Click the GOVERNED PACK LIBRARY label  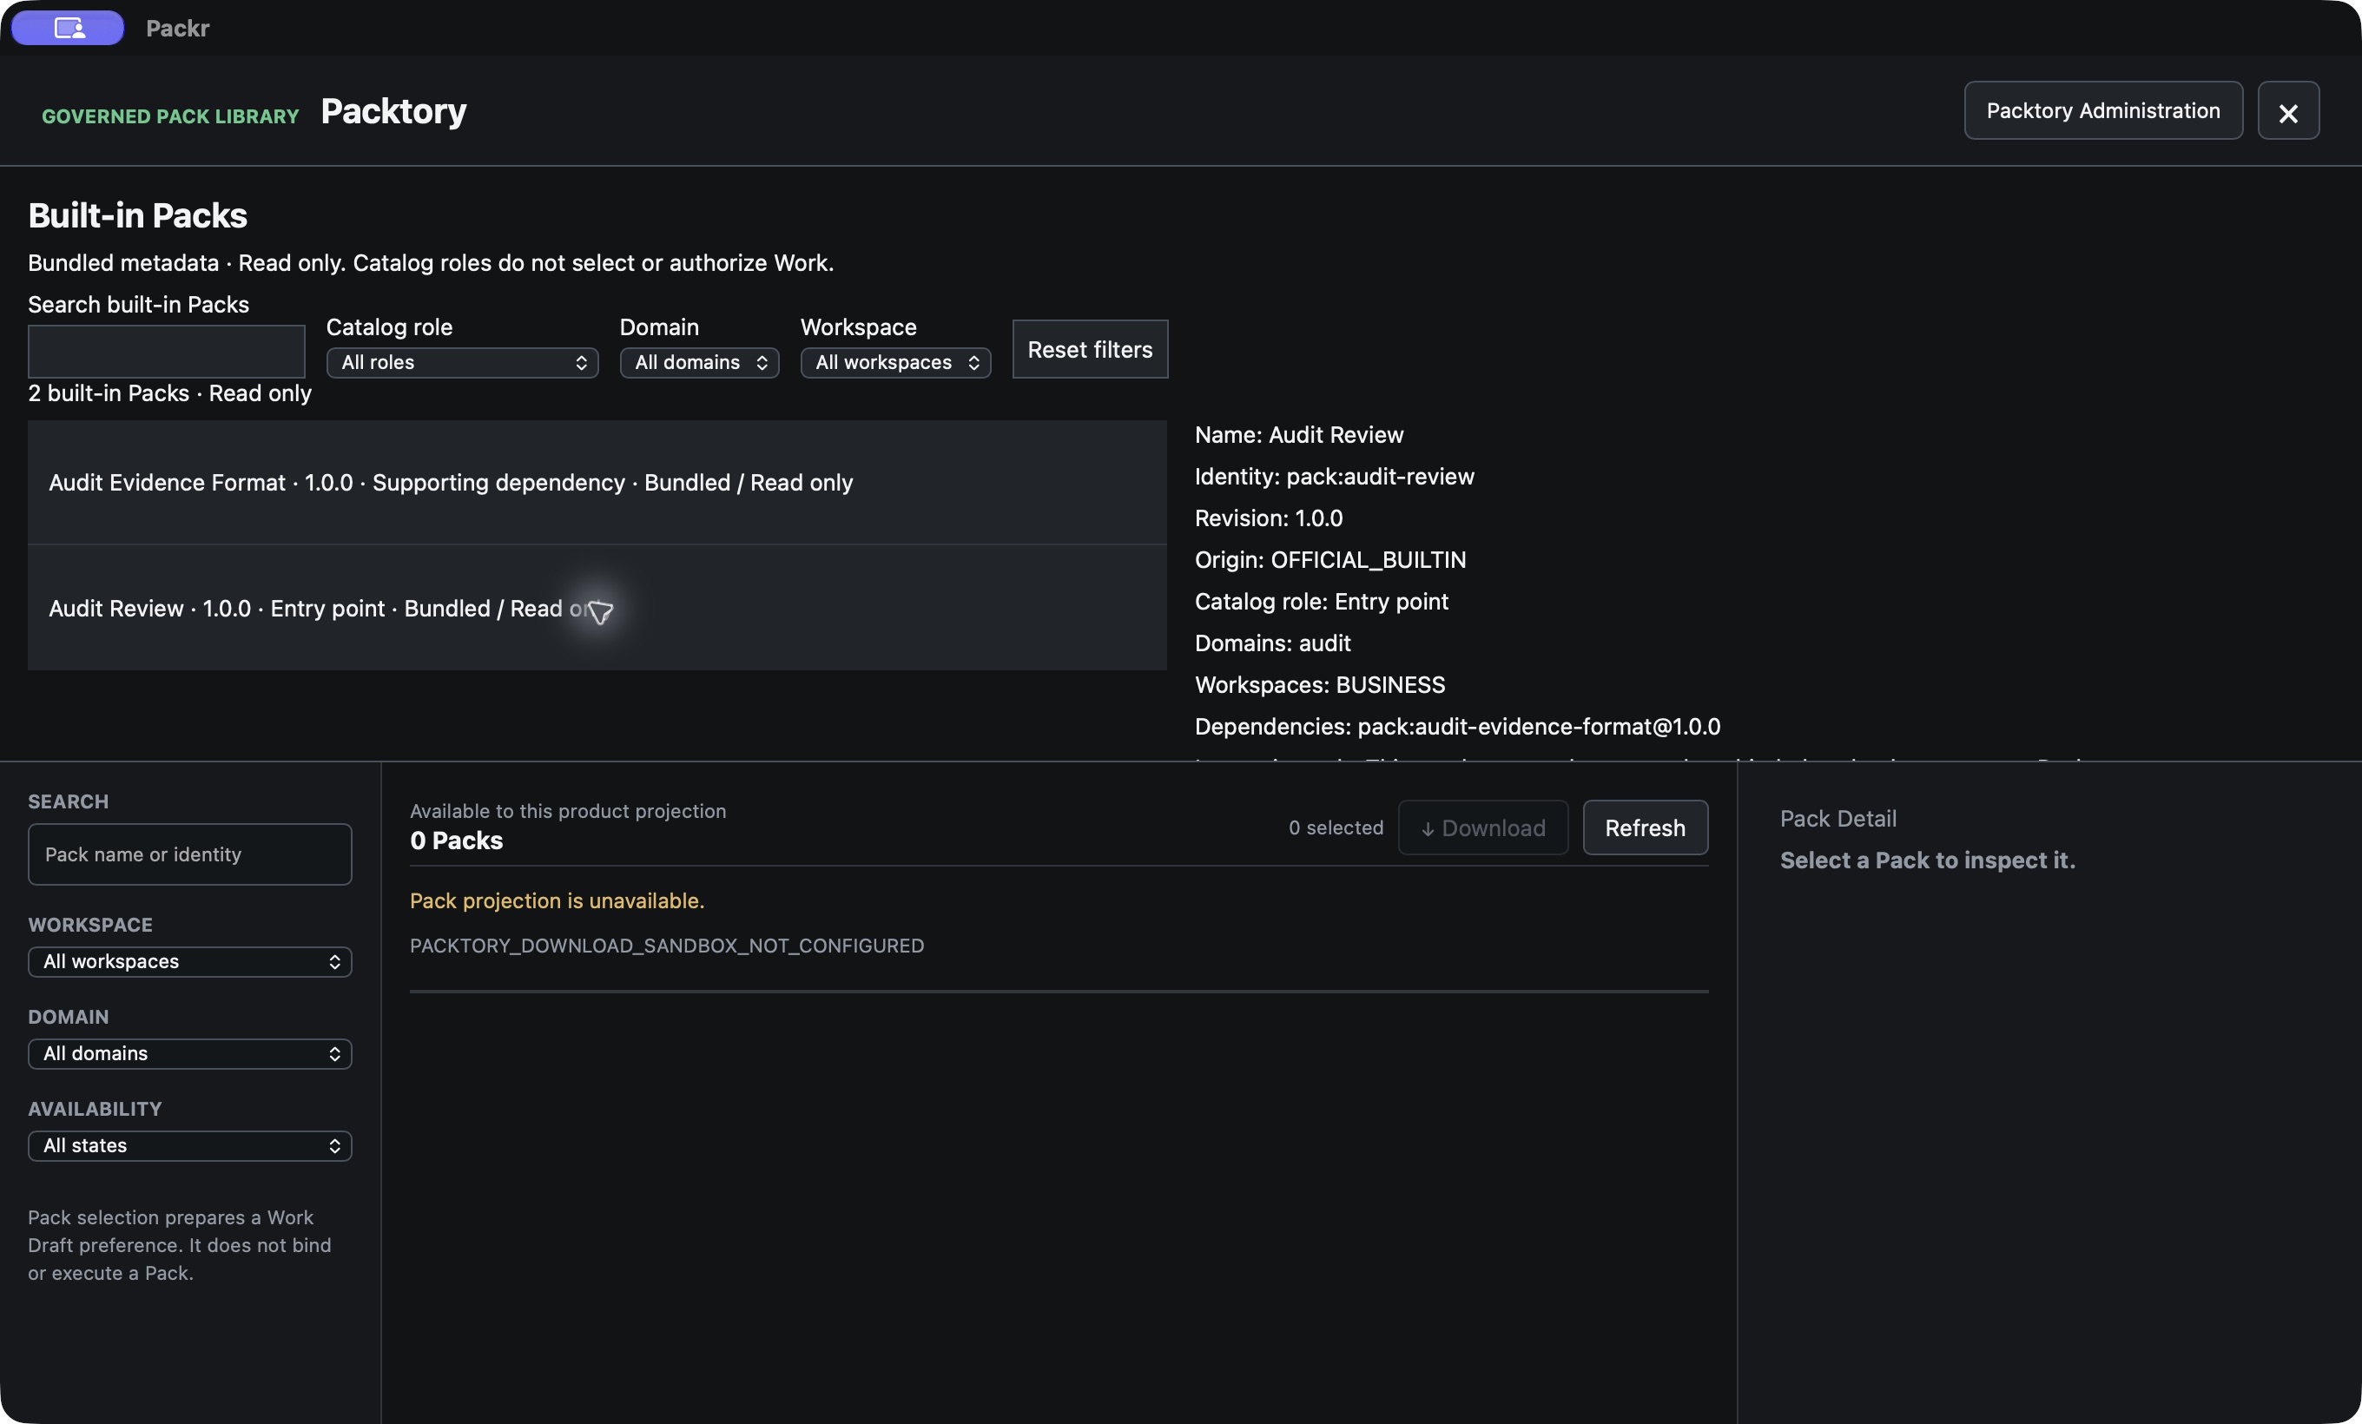[170, 116]
